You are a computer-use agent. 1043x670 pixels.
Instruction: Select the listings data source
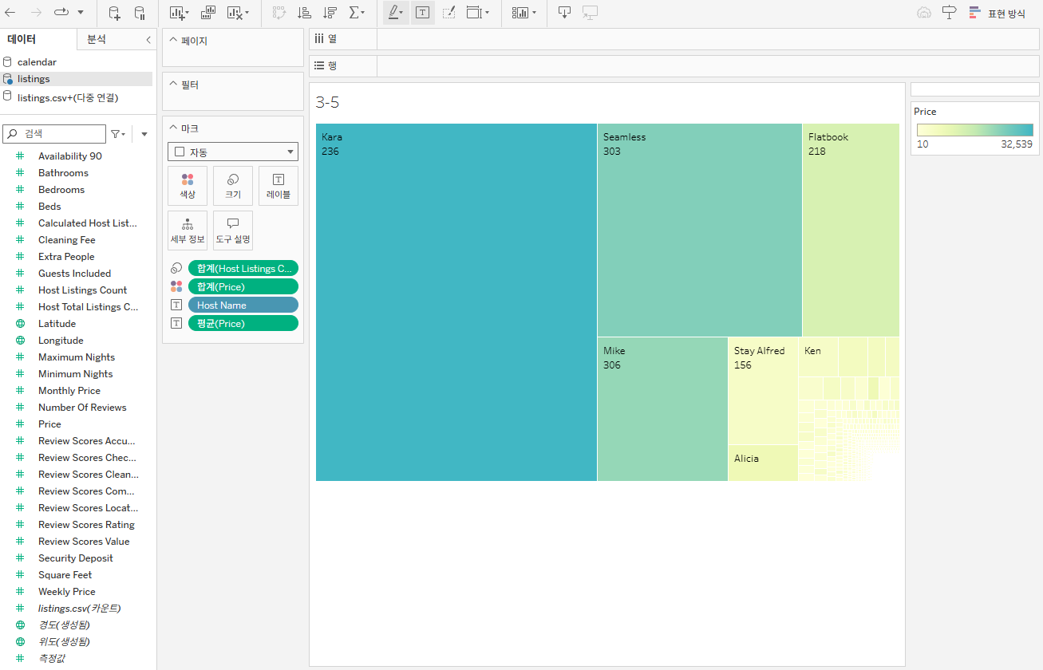34,79
